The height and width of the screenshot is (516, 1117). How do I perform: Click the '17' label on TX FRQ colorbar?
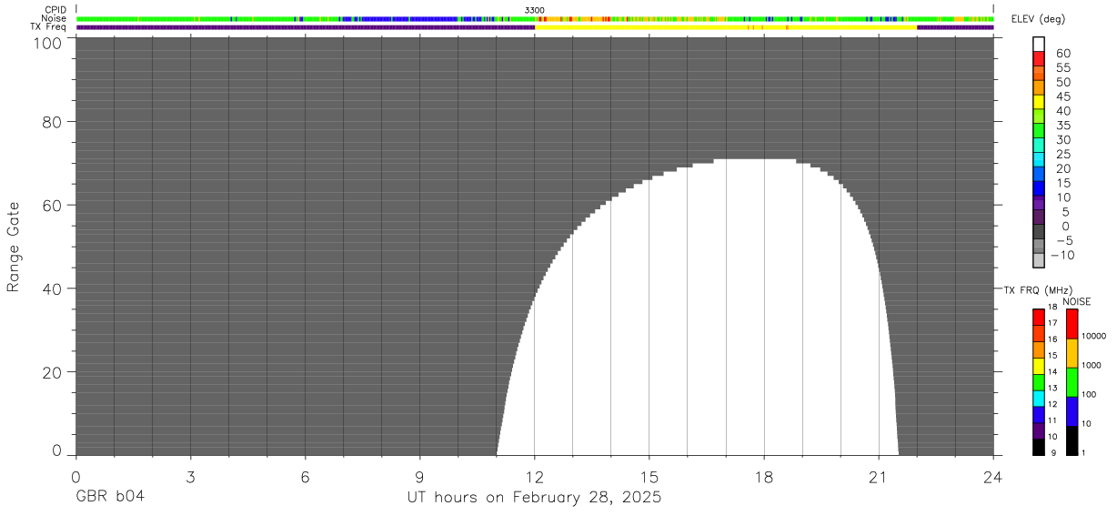(x=1053, y=323)
